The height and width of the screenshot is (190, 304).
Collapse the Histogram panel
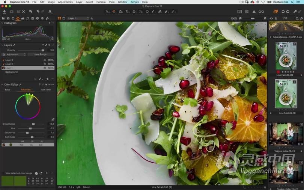[2, 23]
